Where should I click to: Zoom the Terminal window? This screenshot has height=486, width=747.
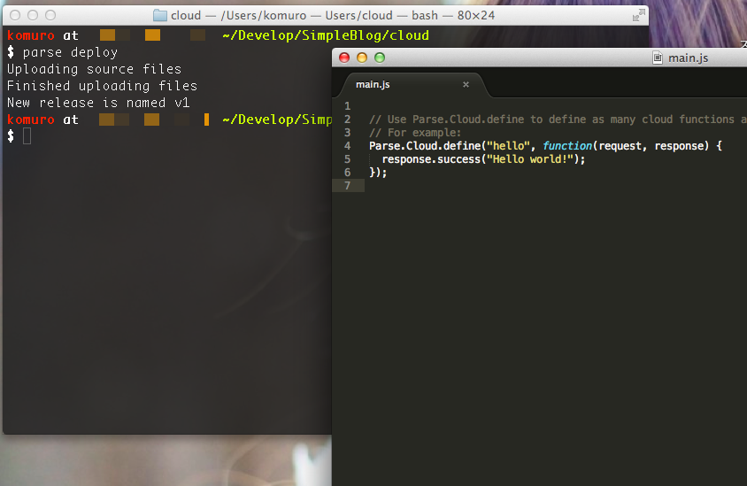[50, 15]
